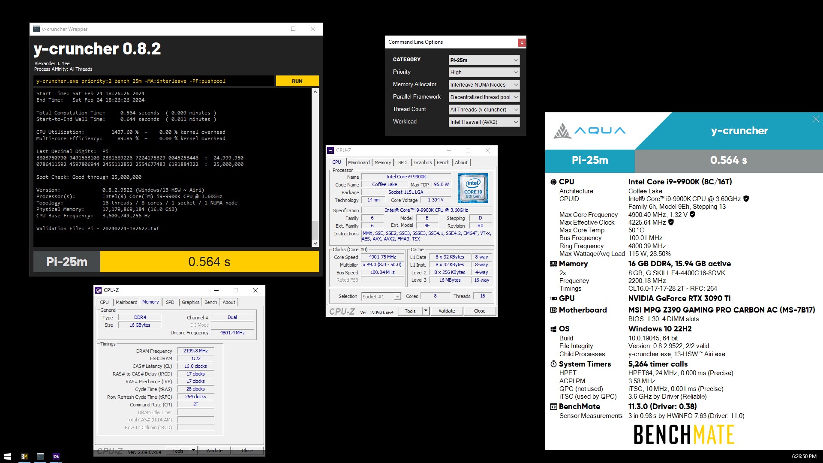Viewport: 823px width, 463px height.
Task: Click the GPU section icon in BenchMate panel
Action: coord(553,298)
